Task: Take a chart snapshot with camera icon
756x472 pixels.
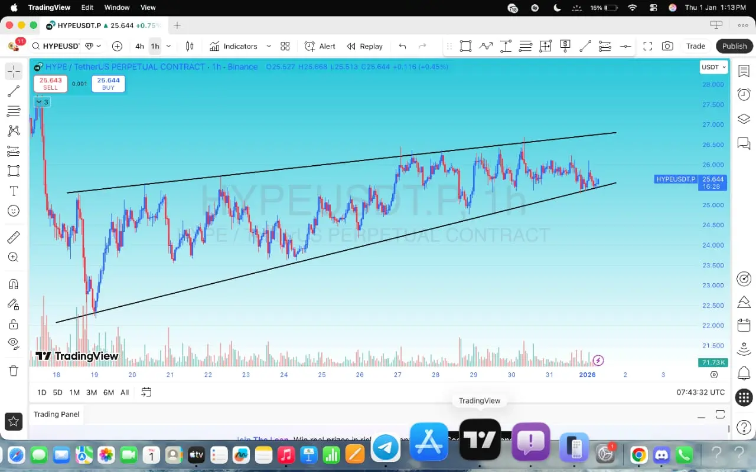Action: 667,46
